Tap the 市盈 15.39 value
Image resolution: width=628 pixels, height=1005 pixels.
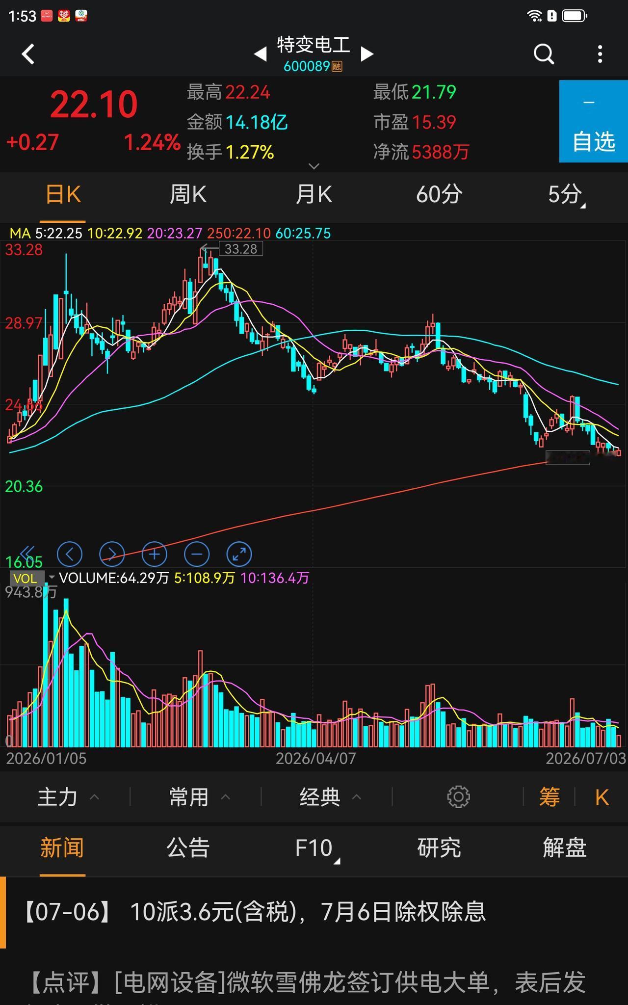pos(434,122)
